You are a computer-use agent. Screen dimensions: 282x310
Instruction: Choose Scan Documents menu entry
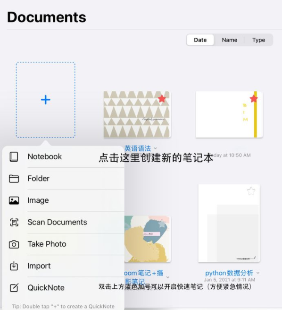pos(63,222)
